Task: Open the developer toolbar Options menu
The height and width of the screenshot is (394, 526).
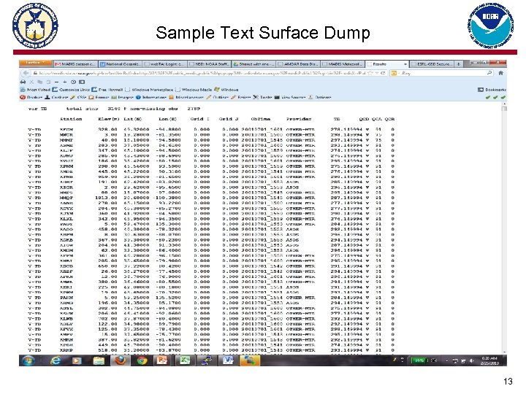Action: tap(320, 97)
